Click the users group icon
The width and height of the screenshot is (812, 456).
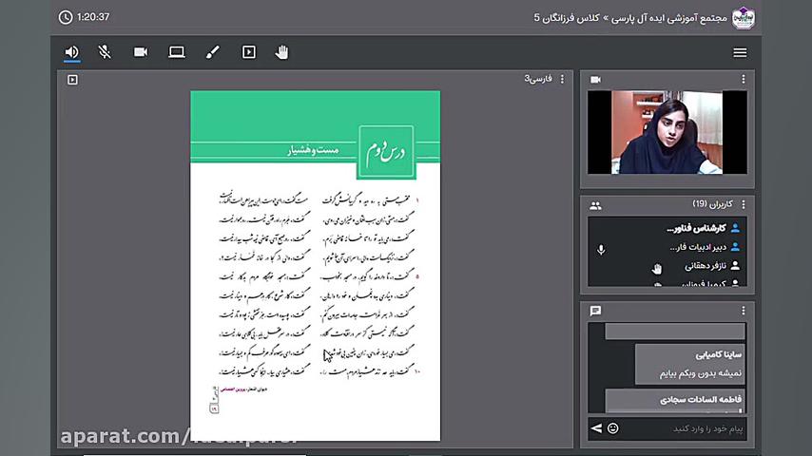[595, 206]
